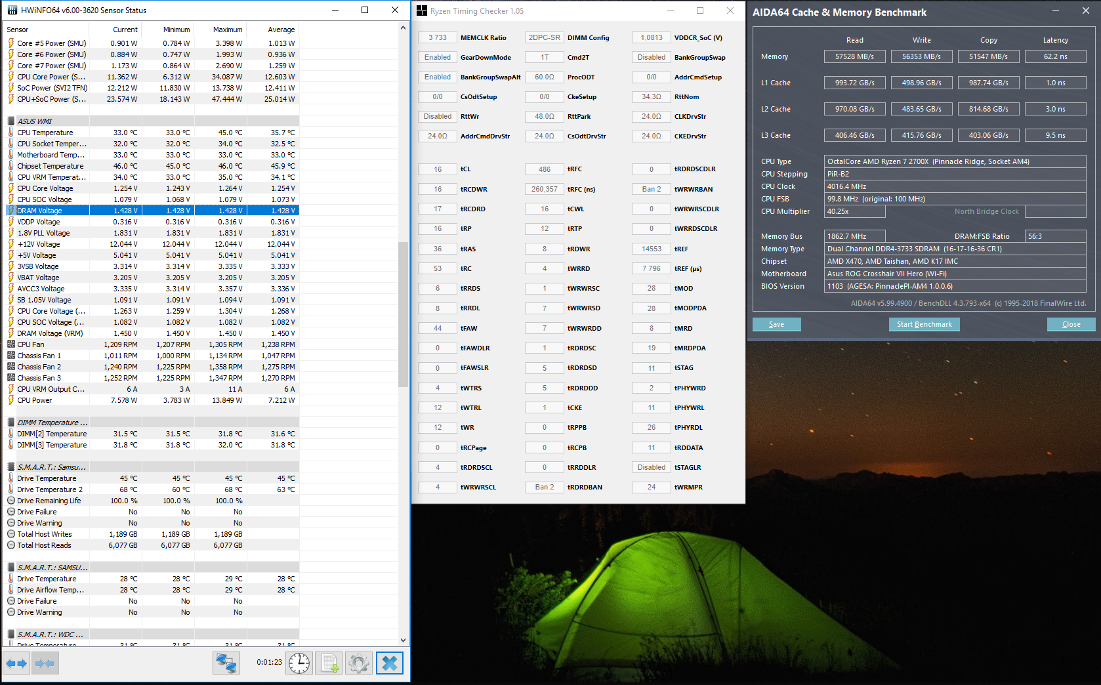Click the CPU Type field in AIDA64
Image resolution: width=1101 pixels, height=685 pixels.
pos(955,161)
